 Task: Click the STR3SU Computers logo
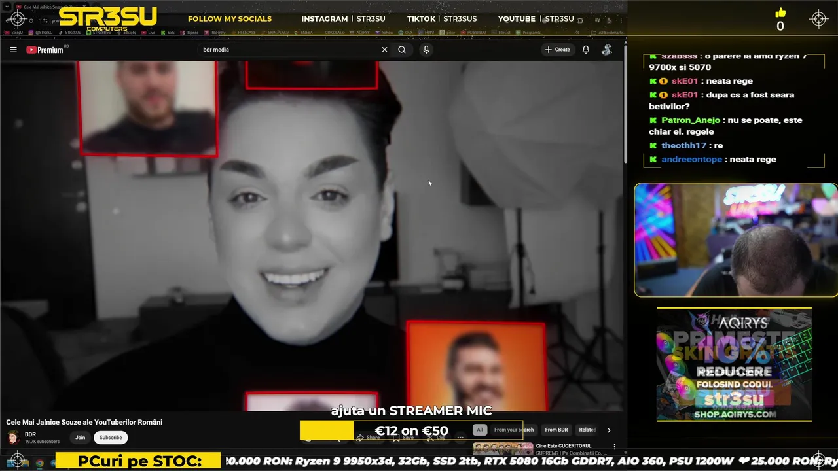pos(107,18)
